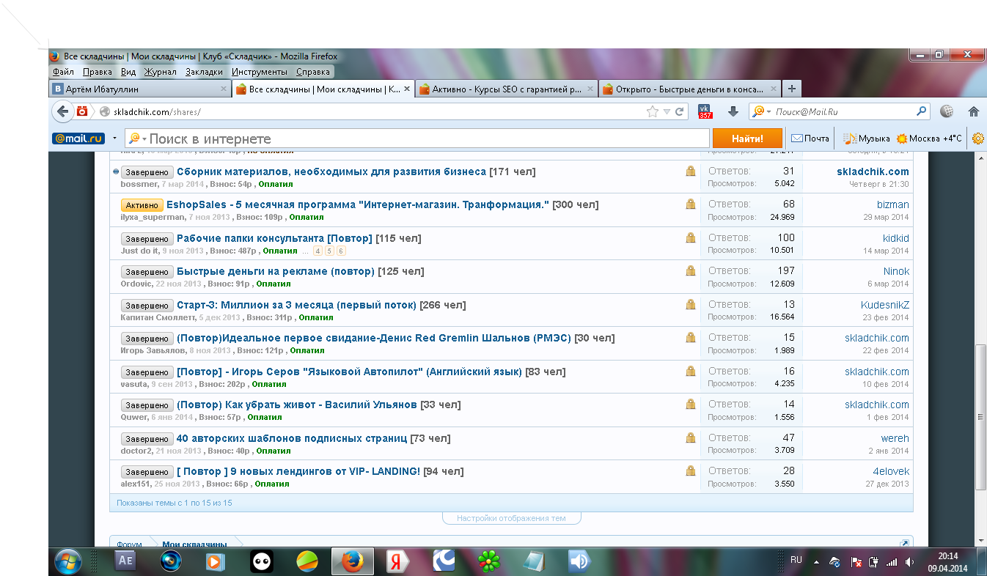The image size is (987, 576).
Task: Reload the page with the refresh icon
Action: pyautogui.click(x=680, y=111)
